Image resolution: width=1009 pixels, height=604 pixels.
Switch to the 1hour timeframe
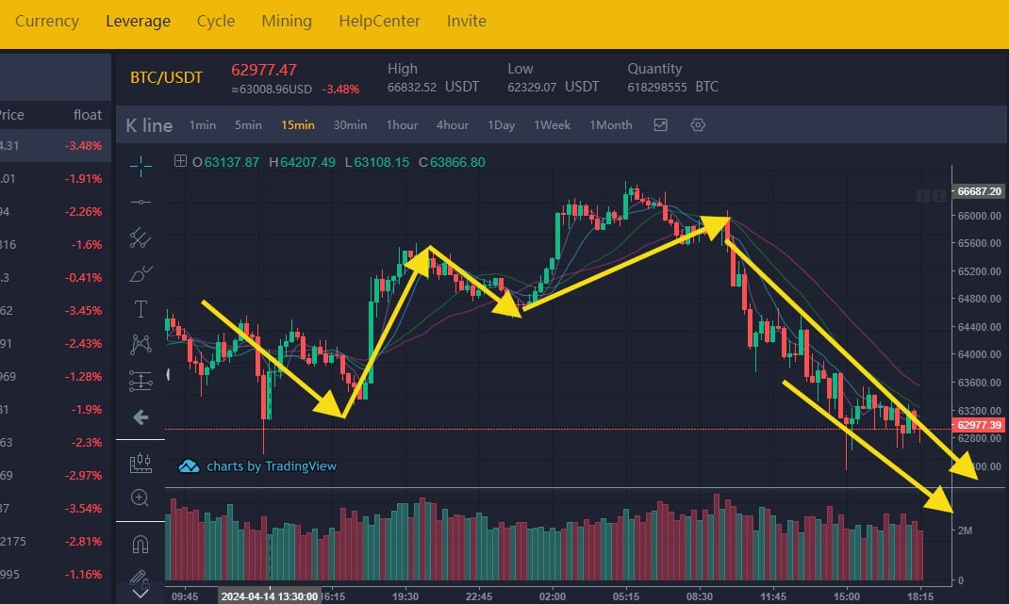(x=402, y=124)
